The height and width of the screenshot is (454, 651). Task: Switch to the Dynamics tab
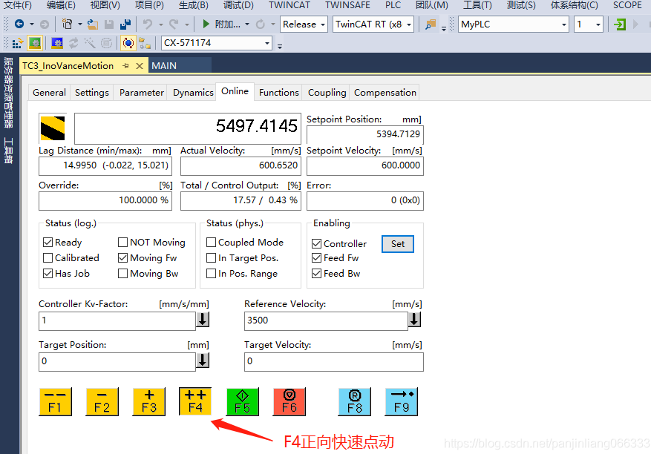point(193,93)
